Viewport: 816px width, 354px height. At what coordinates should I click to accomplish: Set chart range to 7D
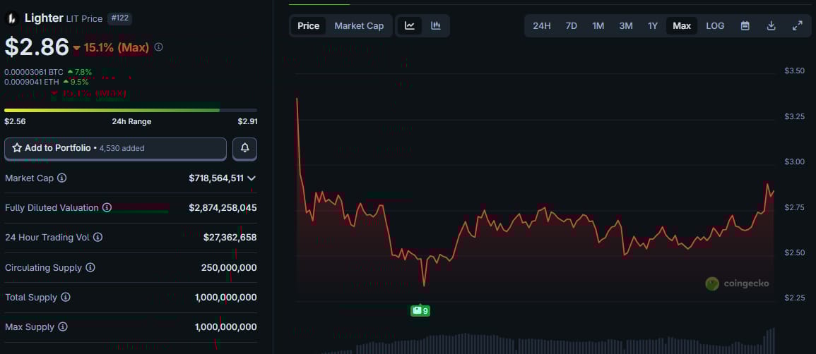(x=572, y=25)
